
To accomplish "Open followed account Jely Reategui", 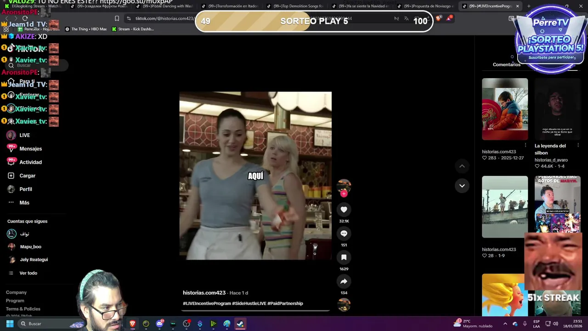I will (x=34, y=260).
